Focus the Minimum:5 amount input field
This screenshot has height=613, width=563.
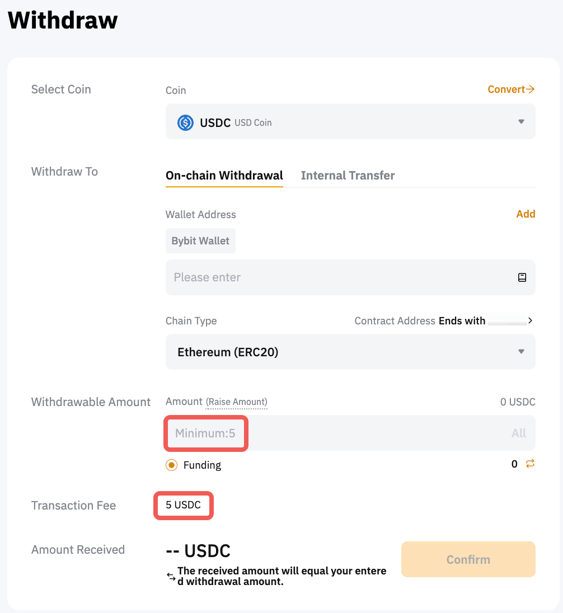click(x=336, y=433)
